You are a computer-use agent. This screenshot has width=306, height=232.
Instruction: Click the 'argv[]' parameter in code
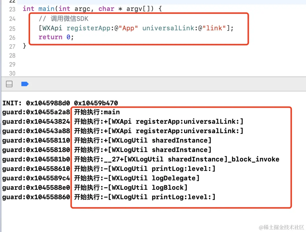point(140,9)
